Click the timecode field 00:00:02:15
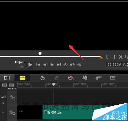128x121 pixels. [116, 65]
